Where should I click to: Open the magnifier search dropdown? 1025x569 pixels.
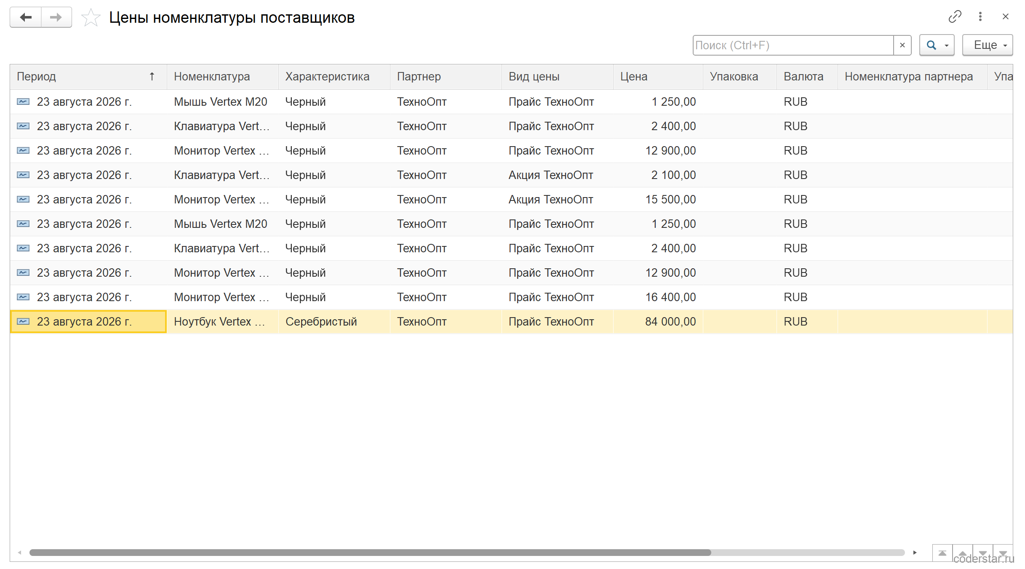tap(937, 45)
